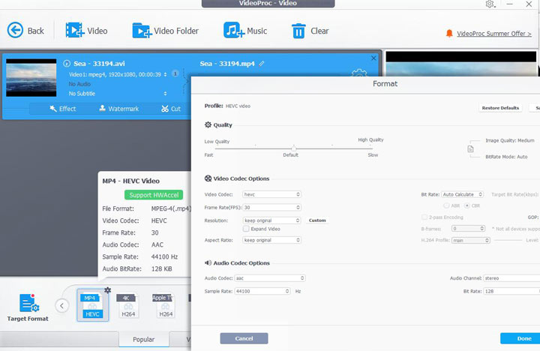Enable the Expand Video checkbox
The image size is (540, 351).
point(247,229)
